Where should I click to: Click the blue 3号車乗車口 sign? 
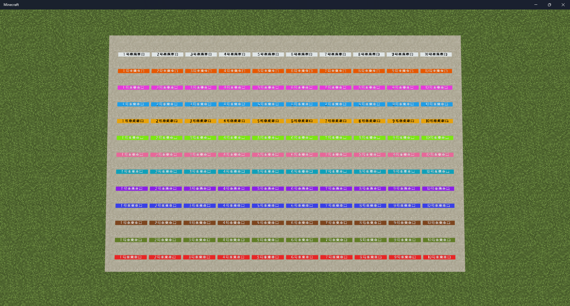point(199,206)
